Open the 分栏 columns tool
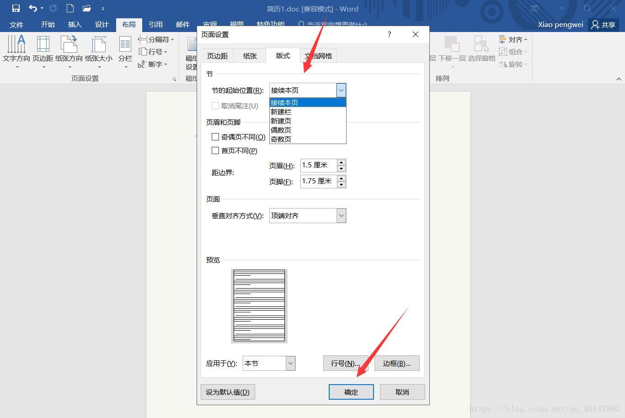 click(125, 52)
